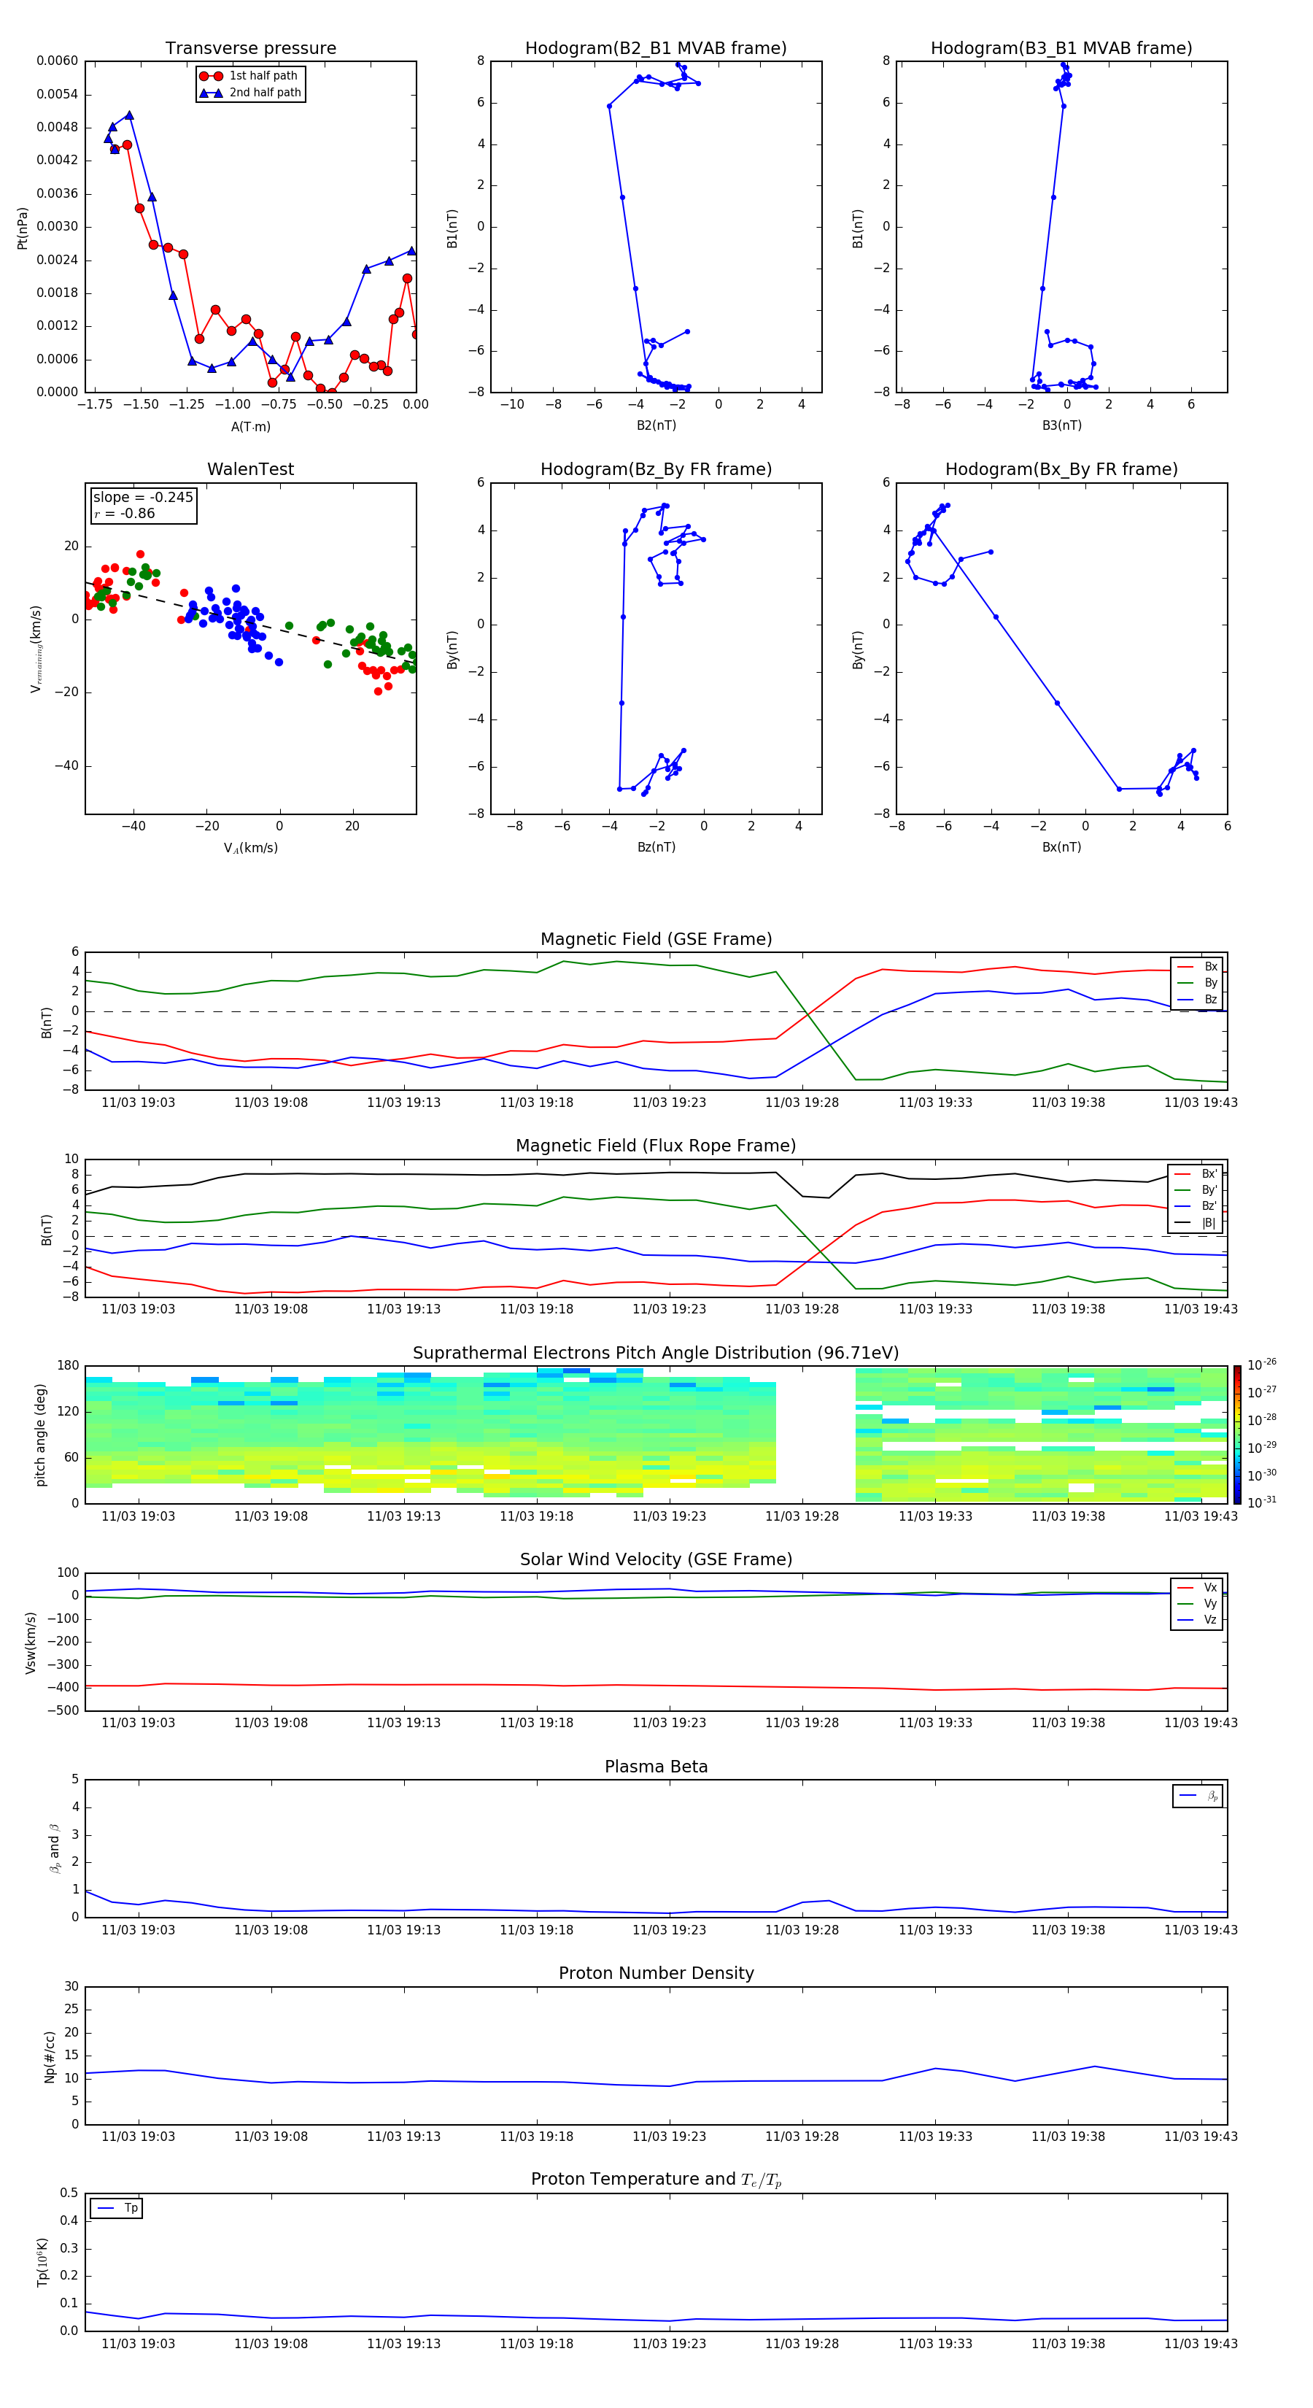Screen dimensions: 1313x2408
Task: Click the "V_remaining(km/s)" y-axis label
Action: (36, 649)
